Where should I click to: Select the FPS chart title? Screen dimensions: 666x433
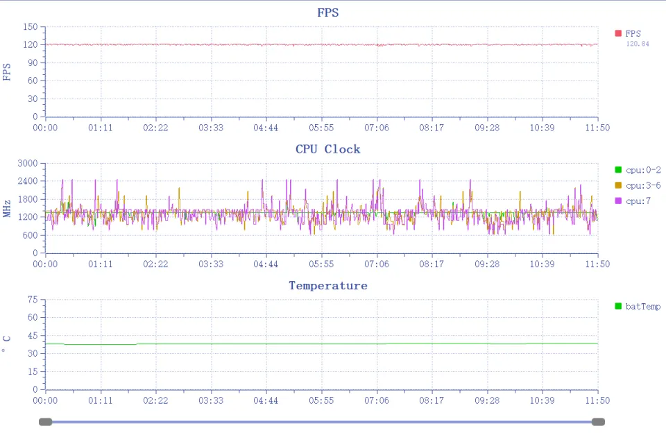(x=328, y=12)
